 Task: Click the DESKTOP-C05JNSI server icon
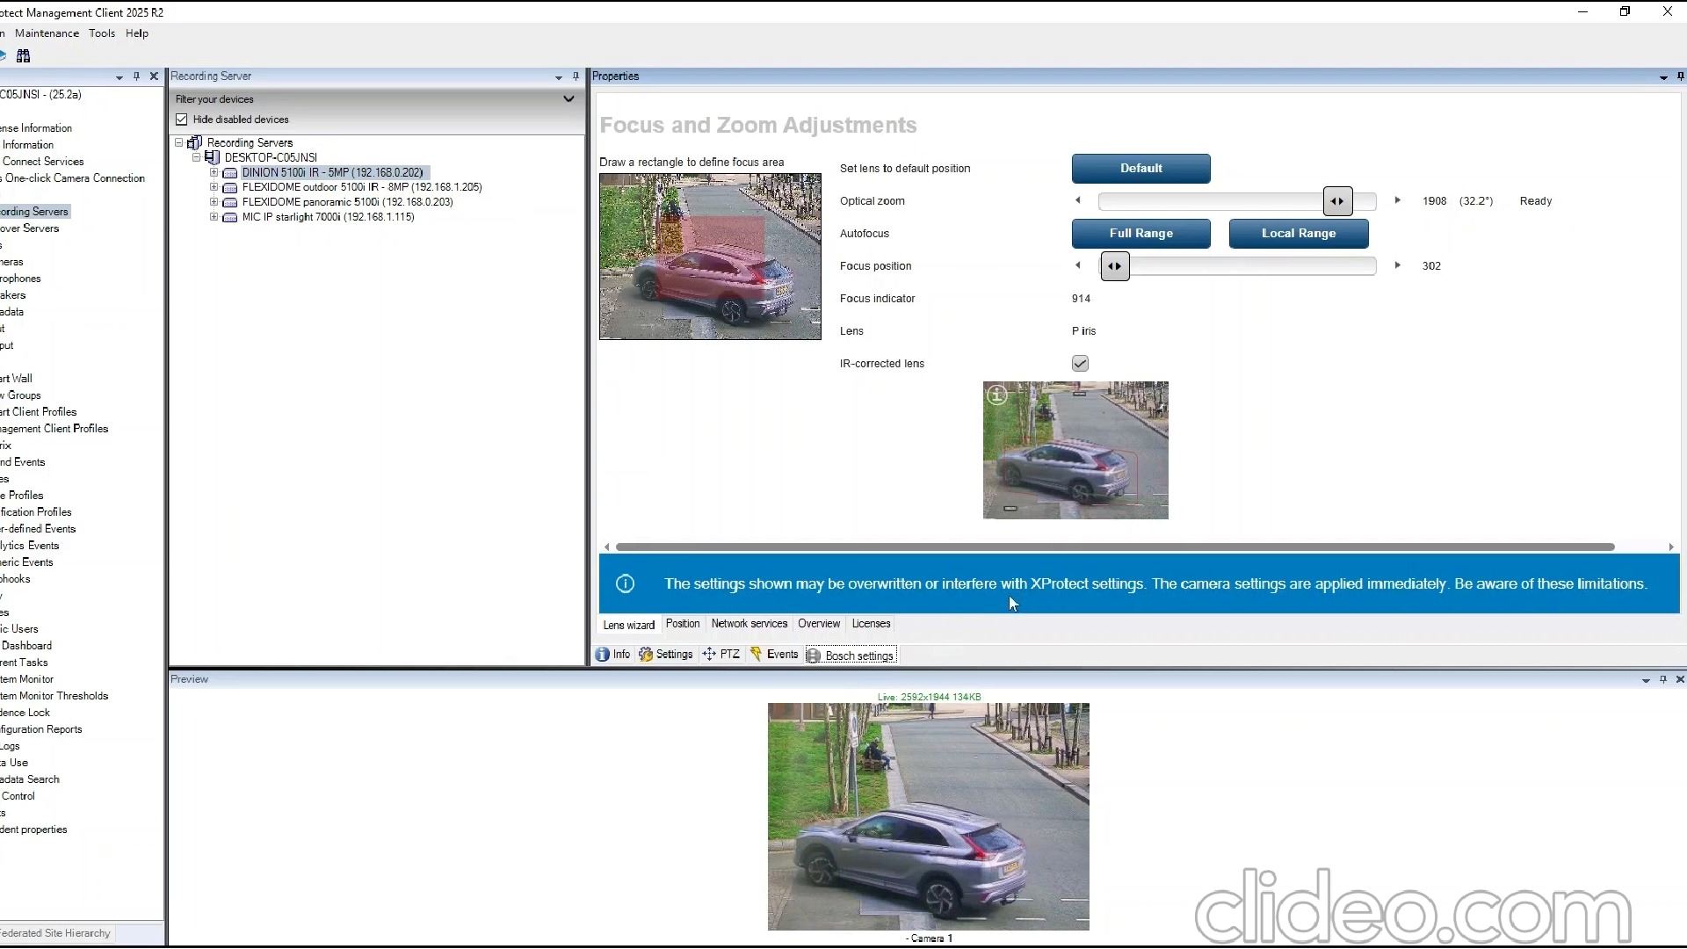tap(212, 157)
